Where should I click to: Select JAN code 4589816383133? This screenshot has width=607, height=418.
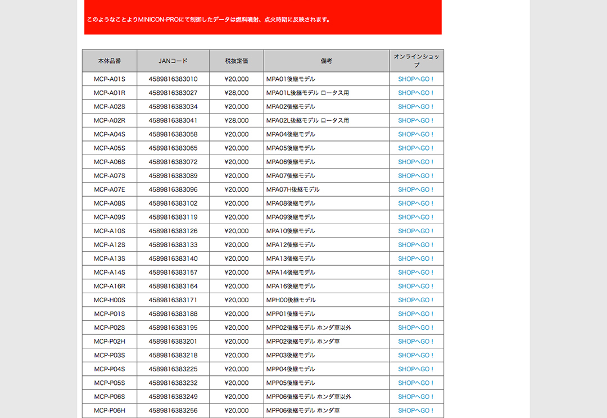173,244
